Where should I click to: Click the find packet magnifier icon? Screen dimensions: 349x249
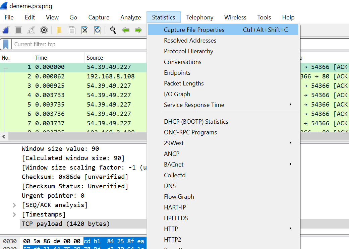pyautogui.click(x=113, y=30)
